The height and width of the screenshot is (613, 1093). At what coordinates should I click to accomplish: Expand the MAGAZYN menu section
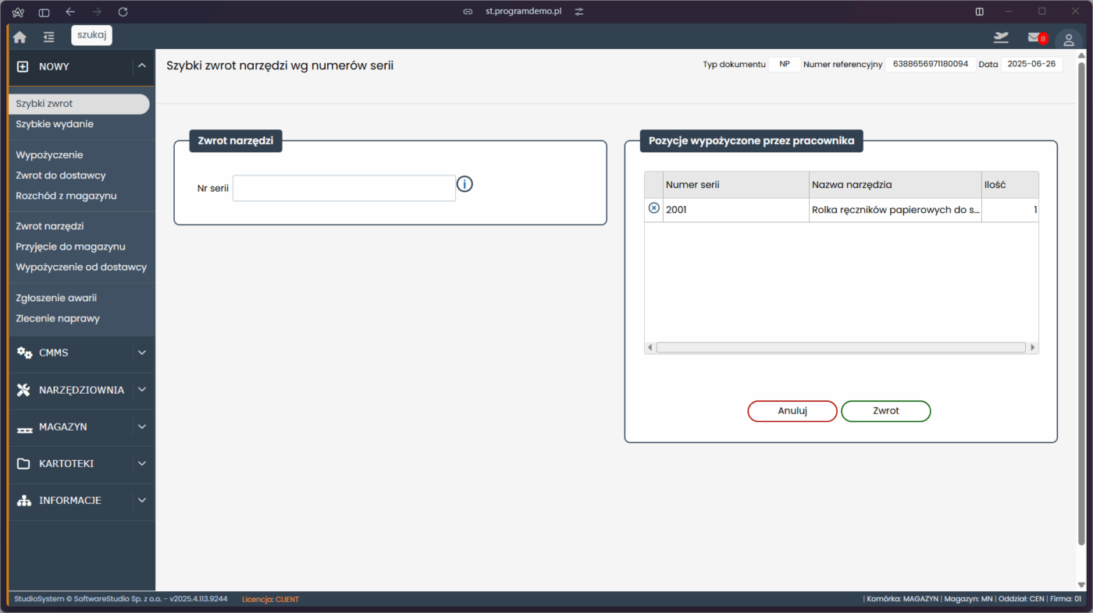pyautogui.click(x=141, y=427)
